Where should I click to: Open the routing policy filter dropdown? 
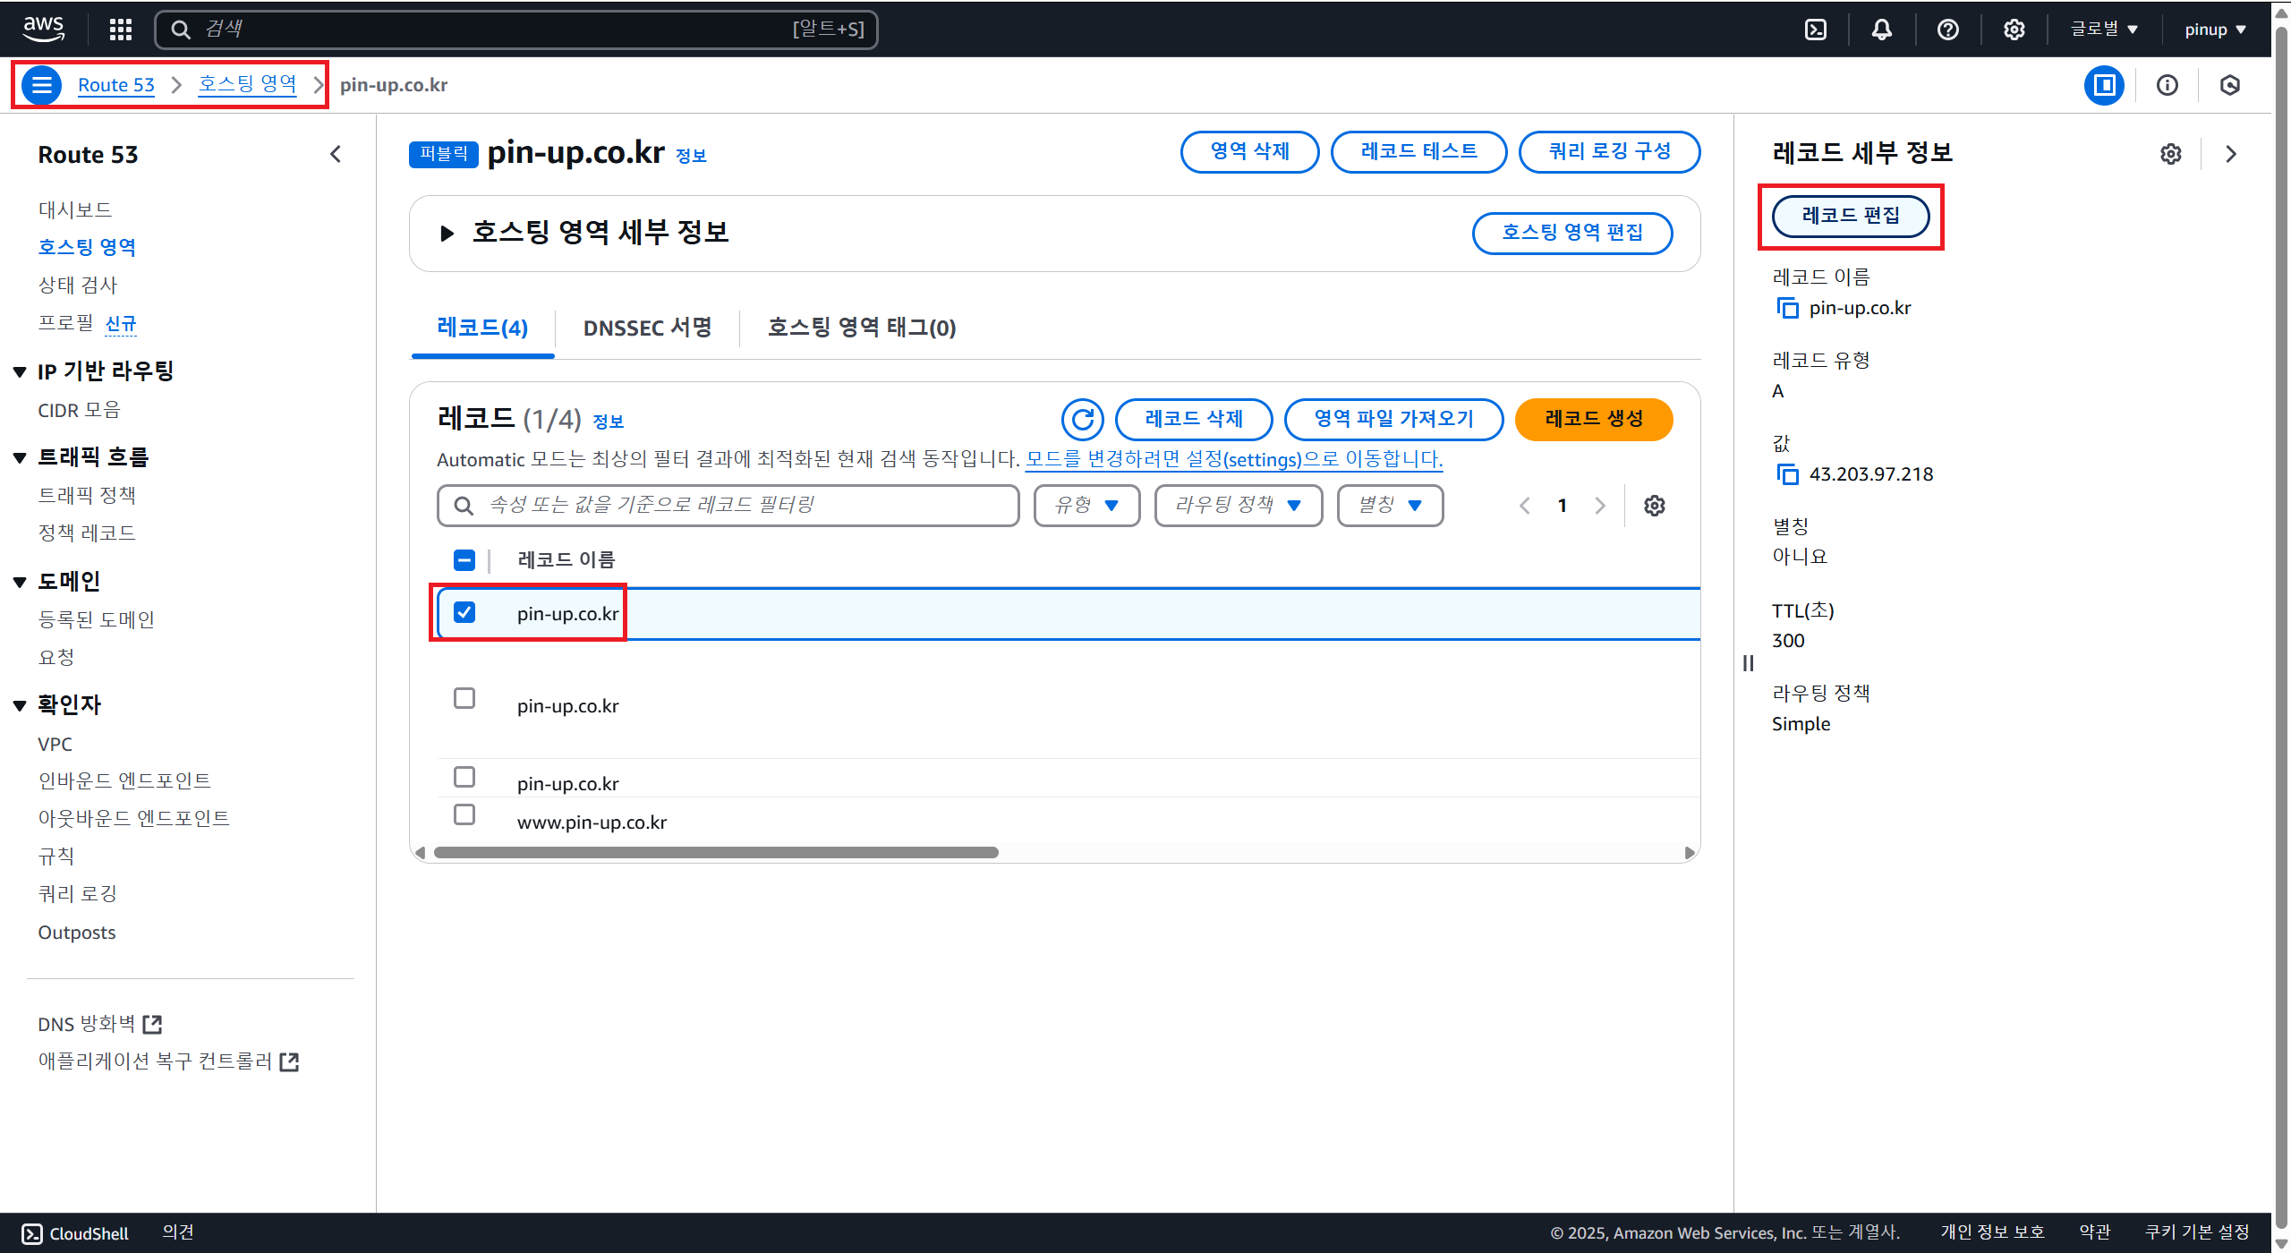(x=1239, y=506)
